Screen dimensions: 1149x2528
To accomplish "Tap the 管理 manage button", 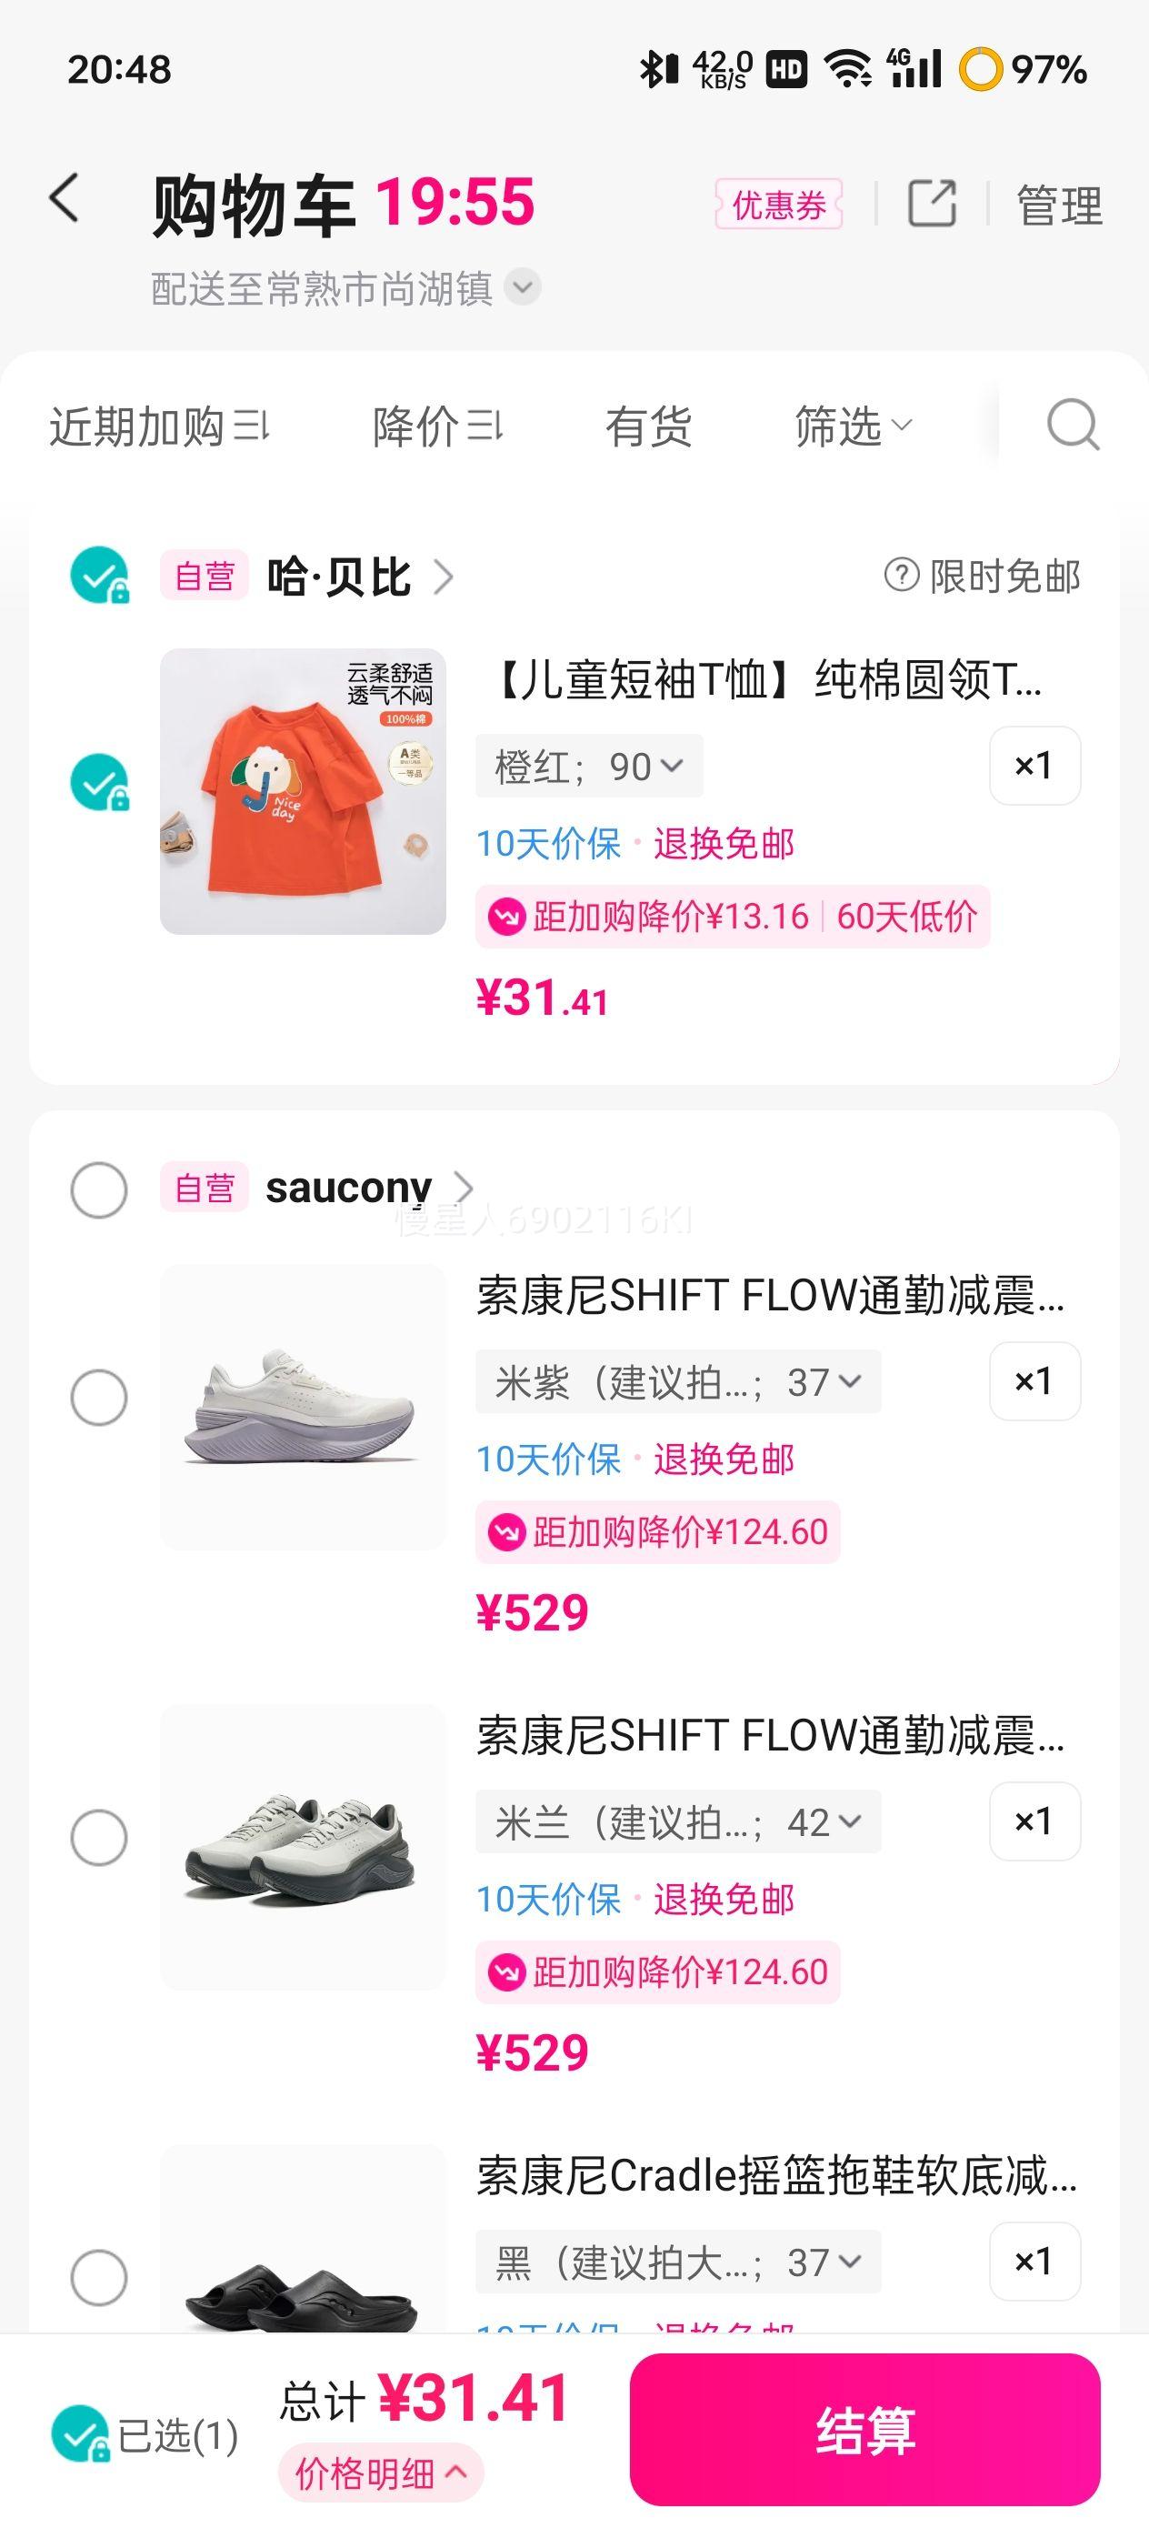I will pyautogui.click(x=1059, y=206).
